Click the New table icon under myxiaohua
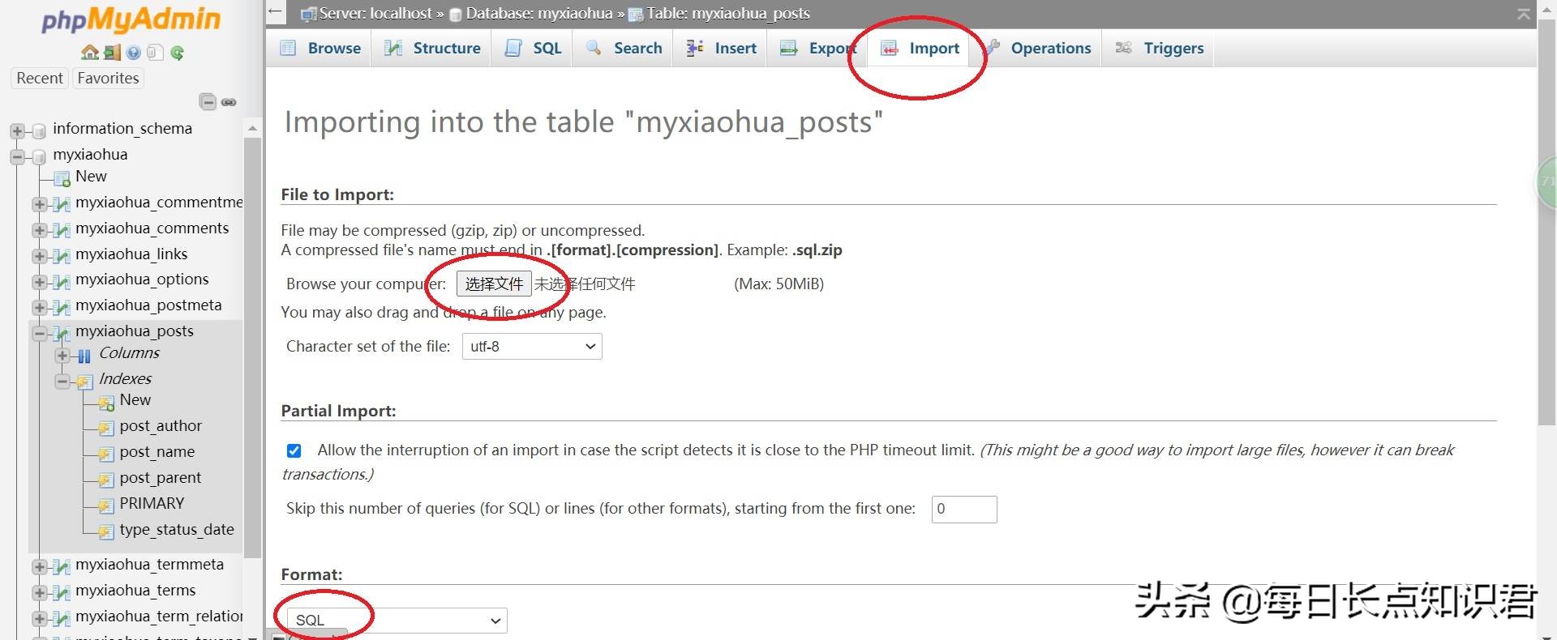Image resolution: width=1557 pixels, height=640 pixels. click(62, 178)
